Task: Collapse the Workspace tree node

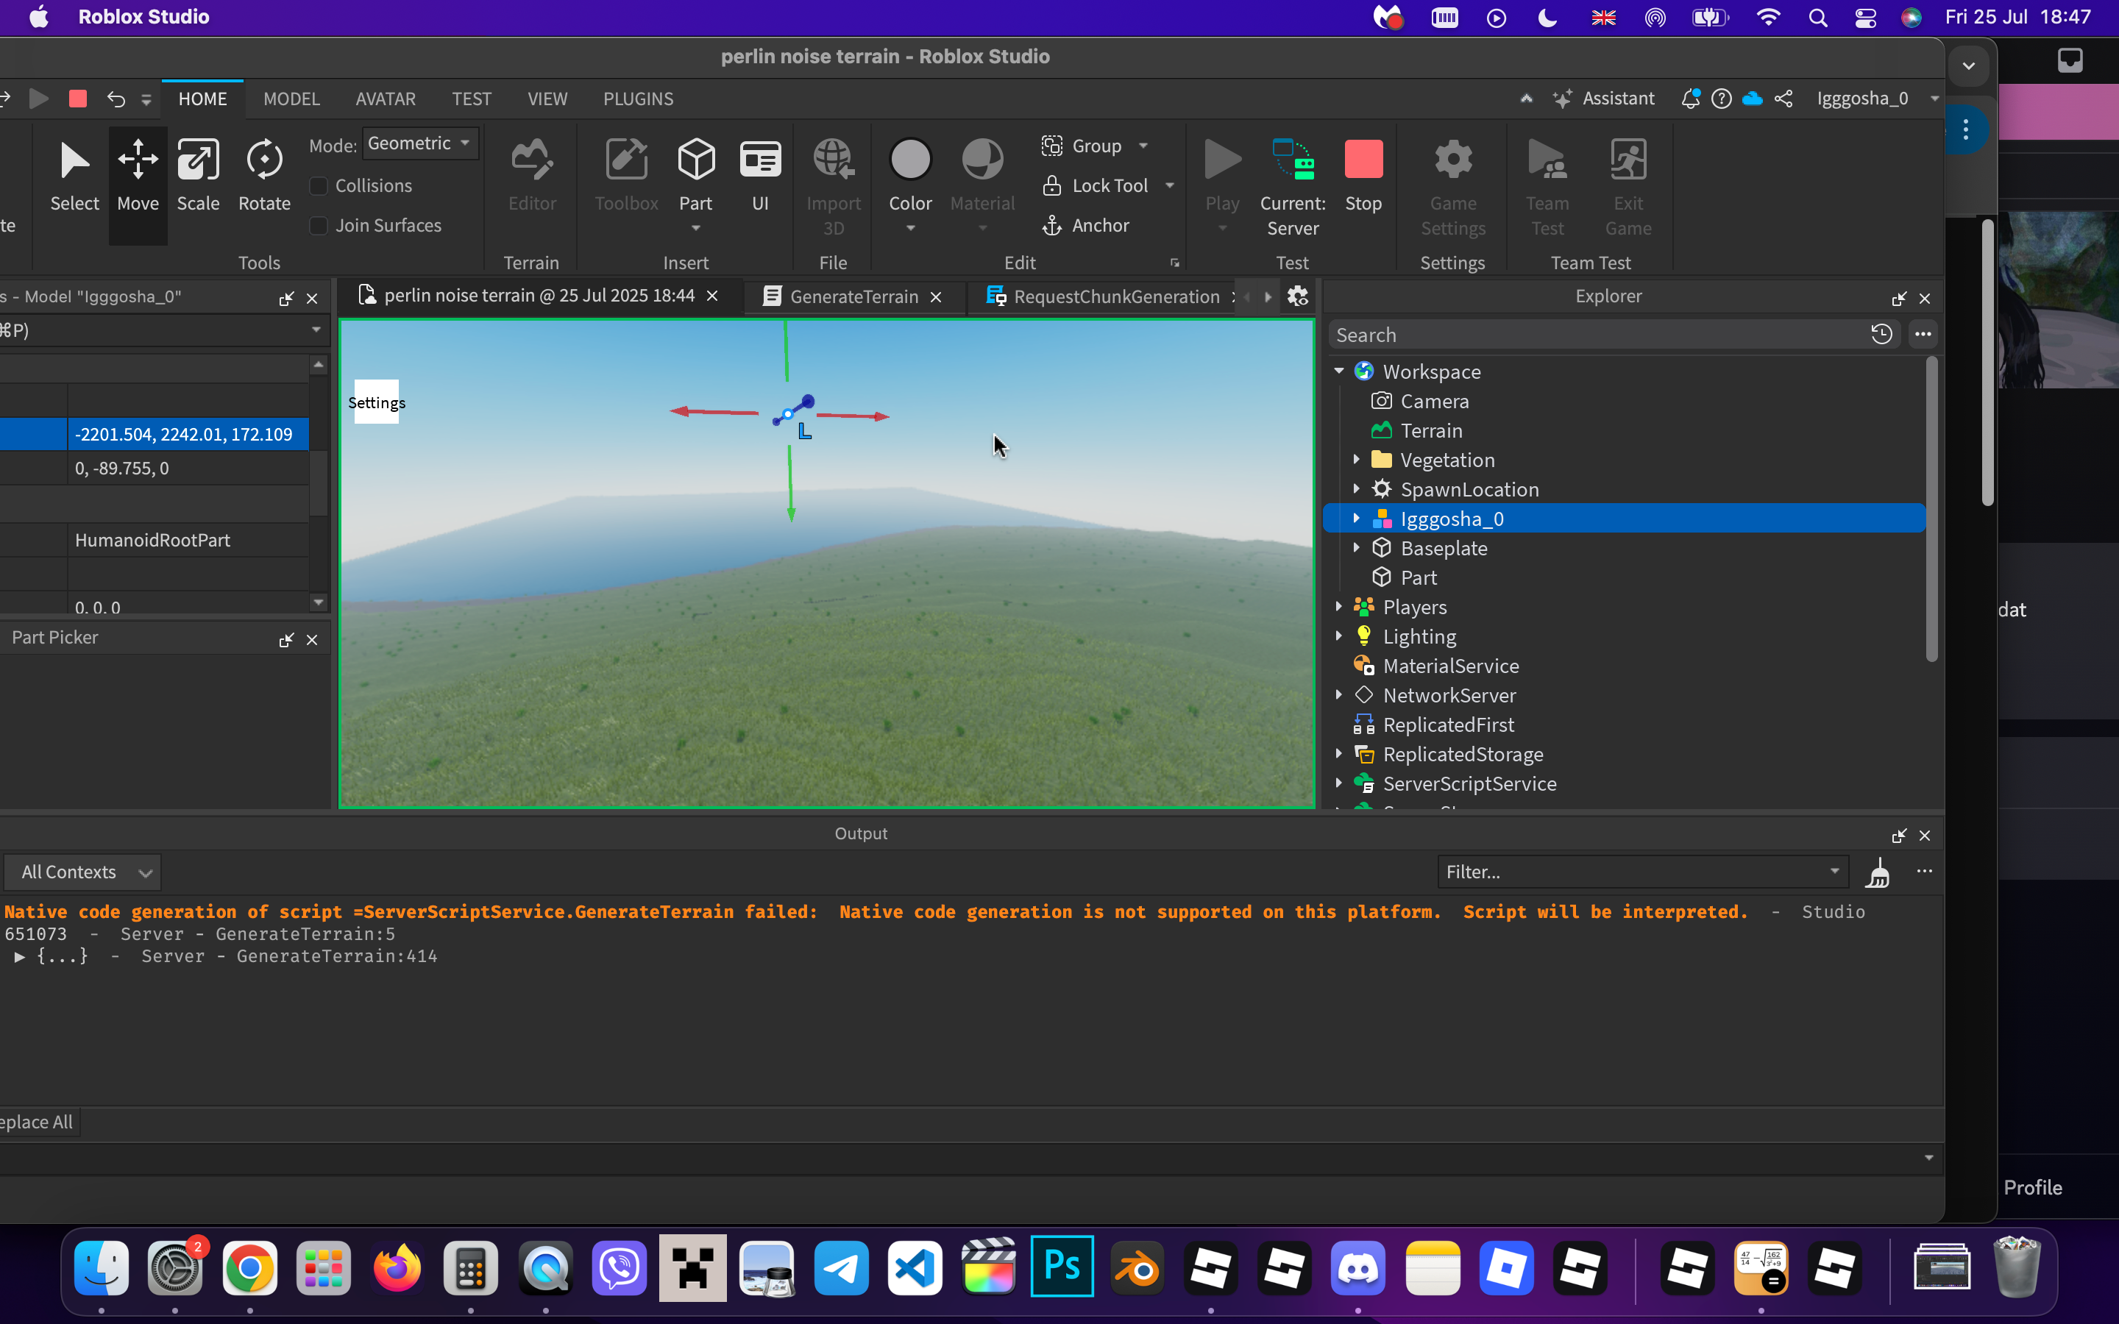Action: point(1339,371)
